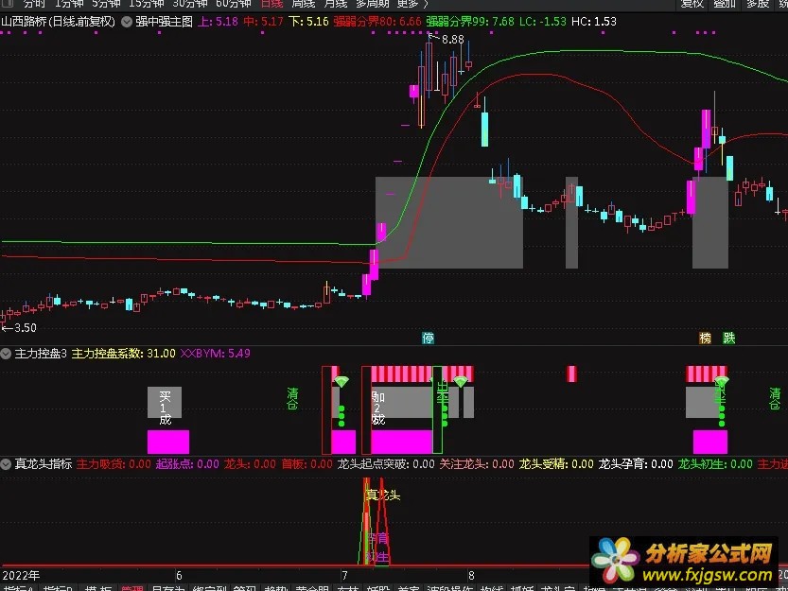Click the stock title 山西路桥(日线.前复权)
The height and width of the screenshot is (591, 788).
[x=59, y=22]
